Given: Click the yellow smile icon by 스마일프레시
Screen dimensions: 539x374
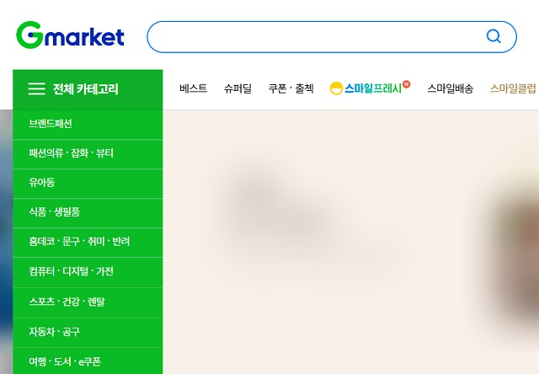Looking at the screenshot, I should coord(336,88).
